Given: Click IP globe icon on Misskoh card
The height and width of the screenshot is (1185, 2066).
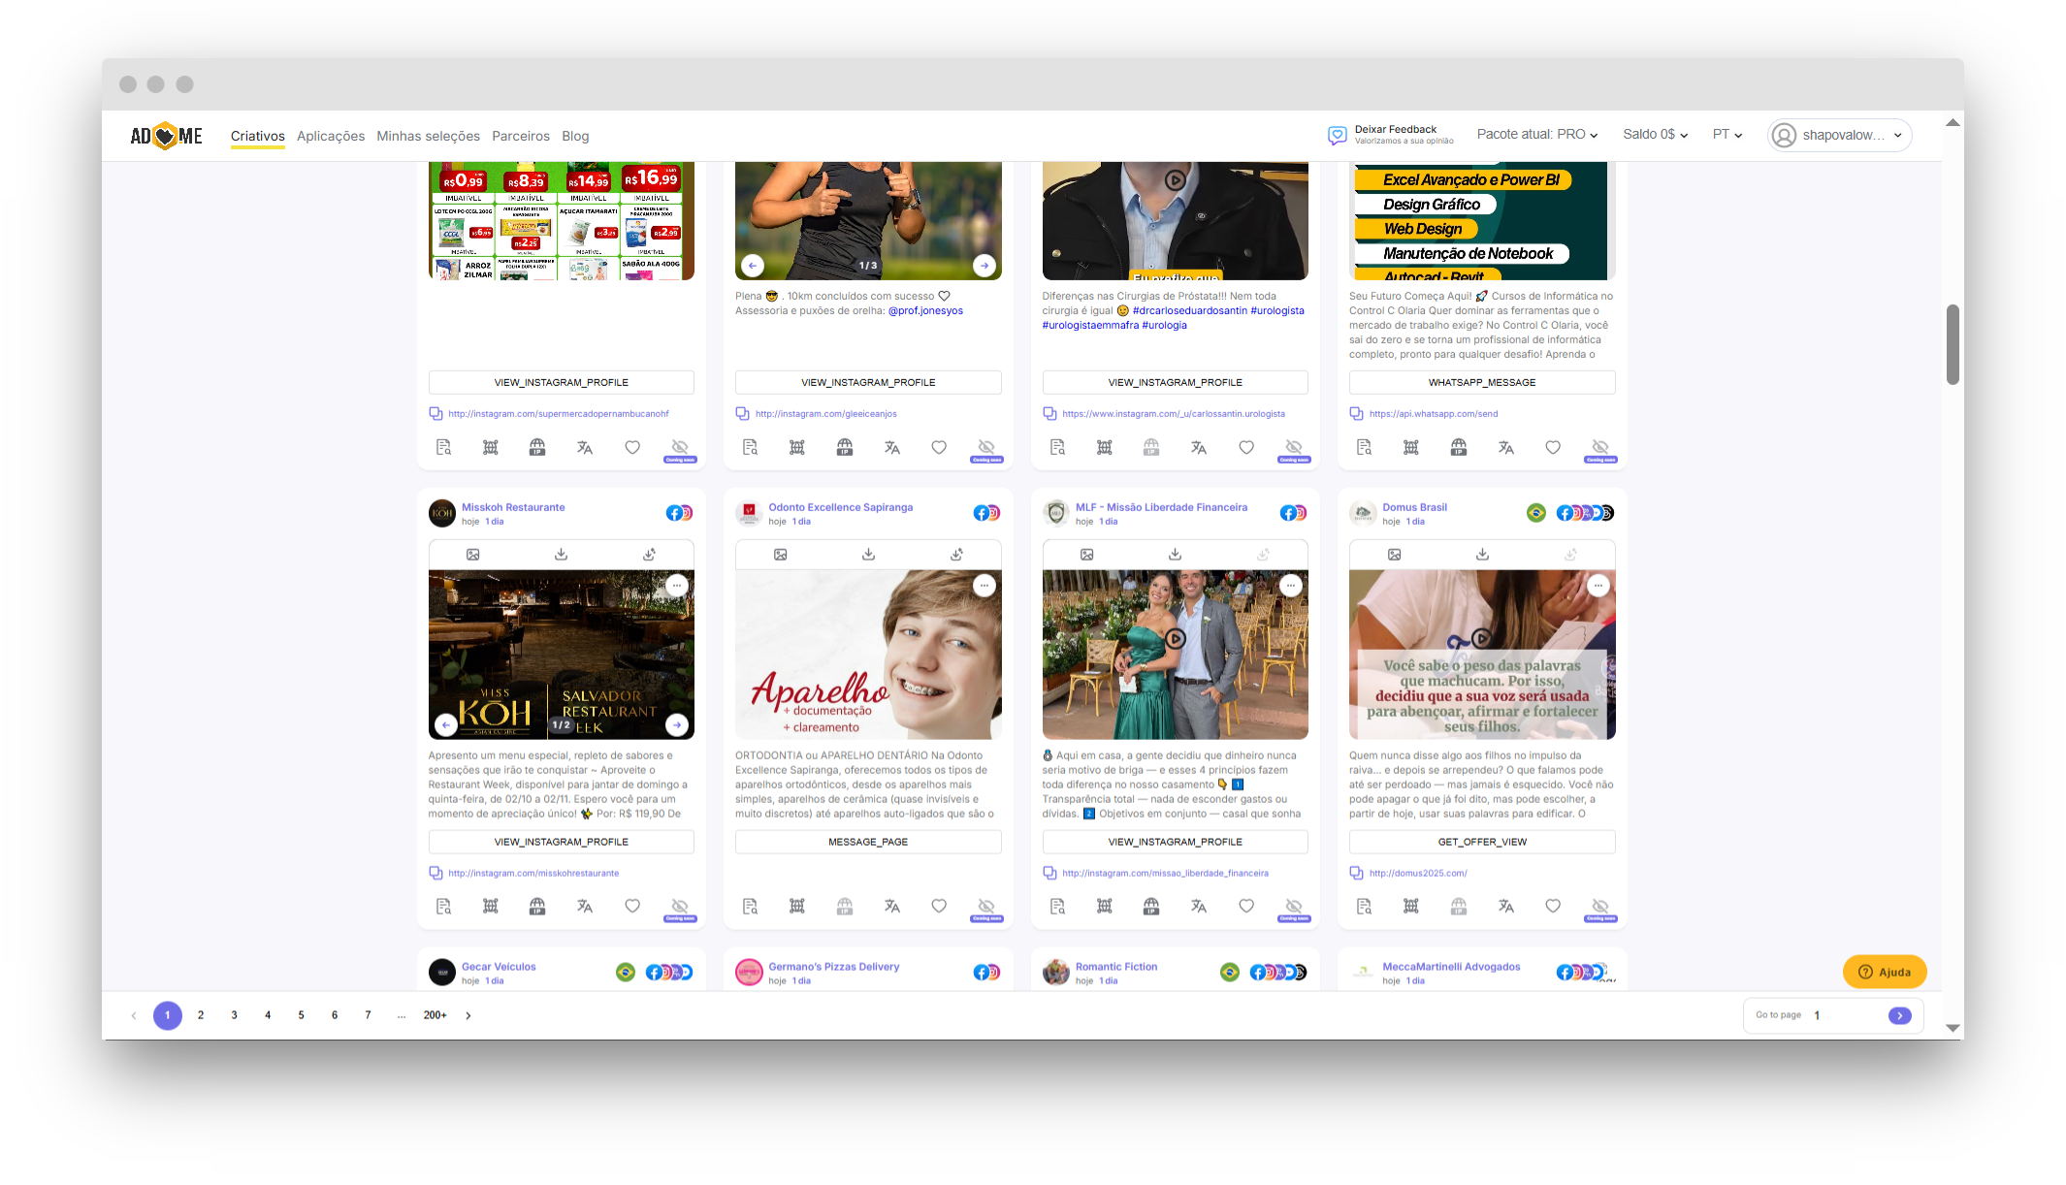Looking at the screenshot, I should [x=537, y=907].
